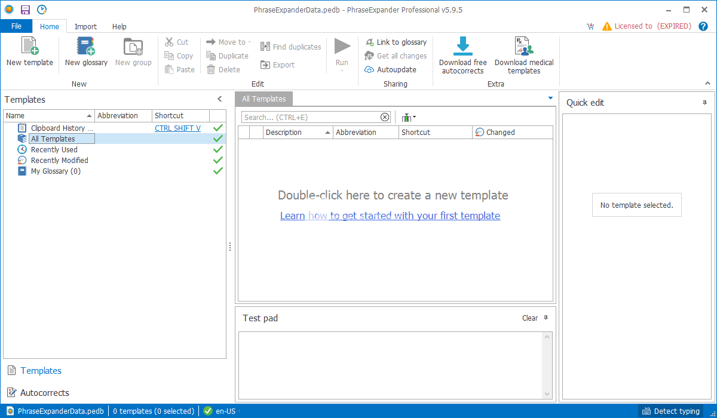The height and width of the screenshot is (418, 717).
Task: Click the New group icon
Action: click(x=133, y=47)
